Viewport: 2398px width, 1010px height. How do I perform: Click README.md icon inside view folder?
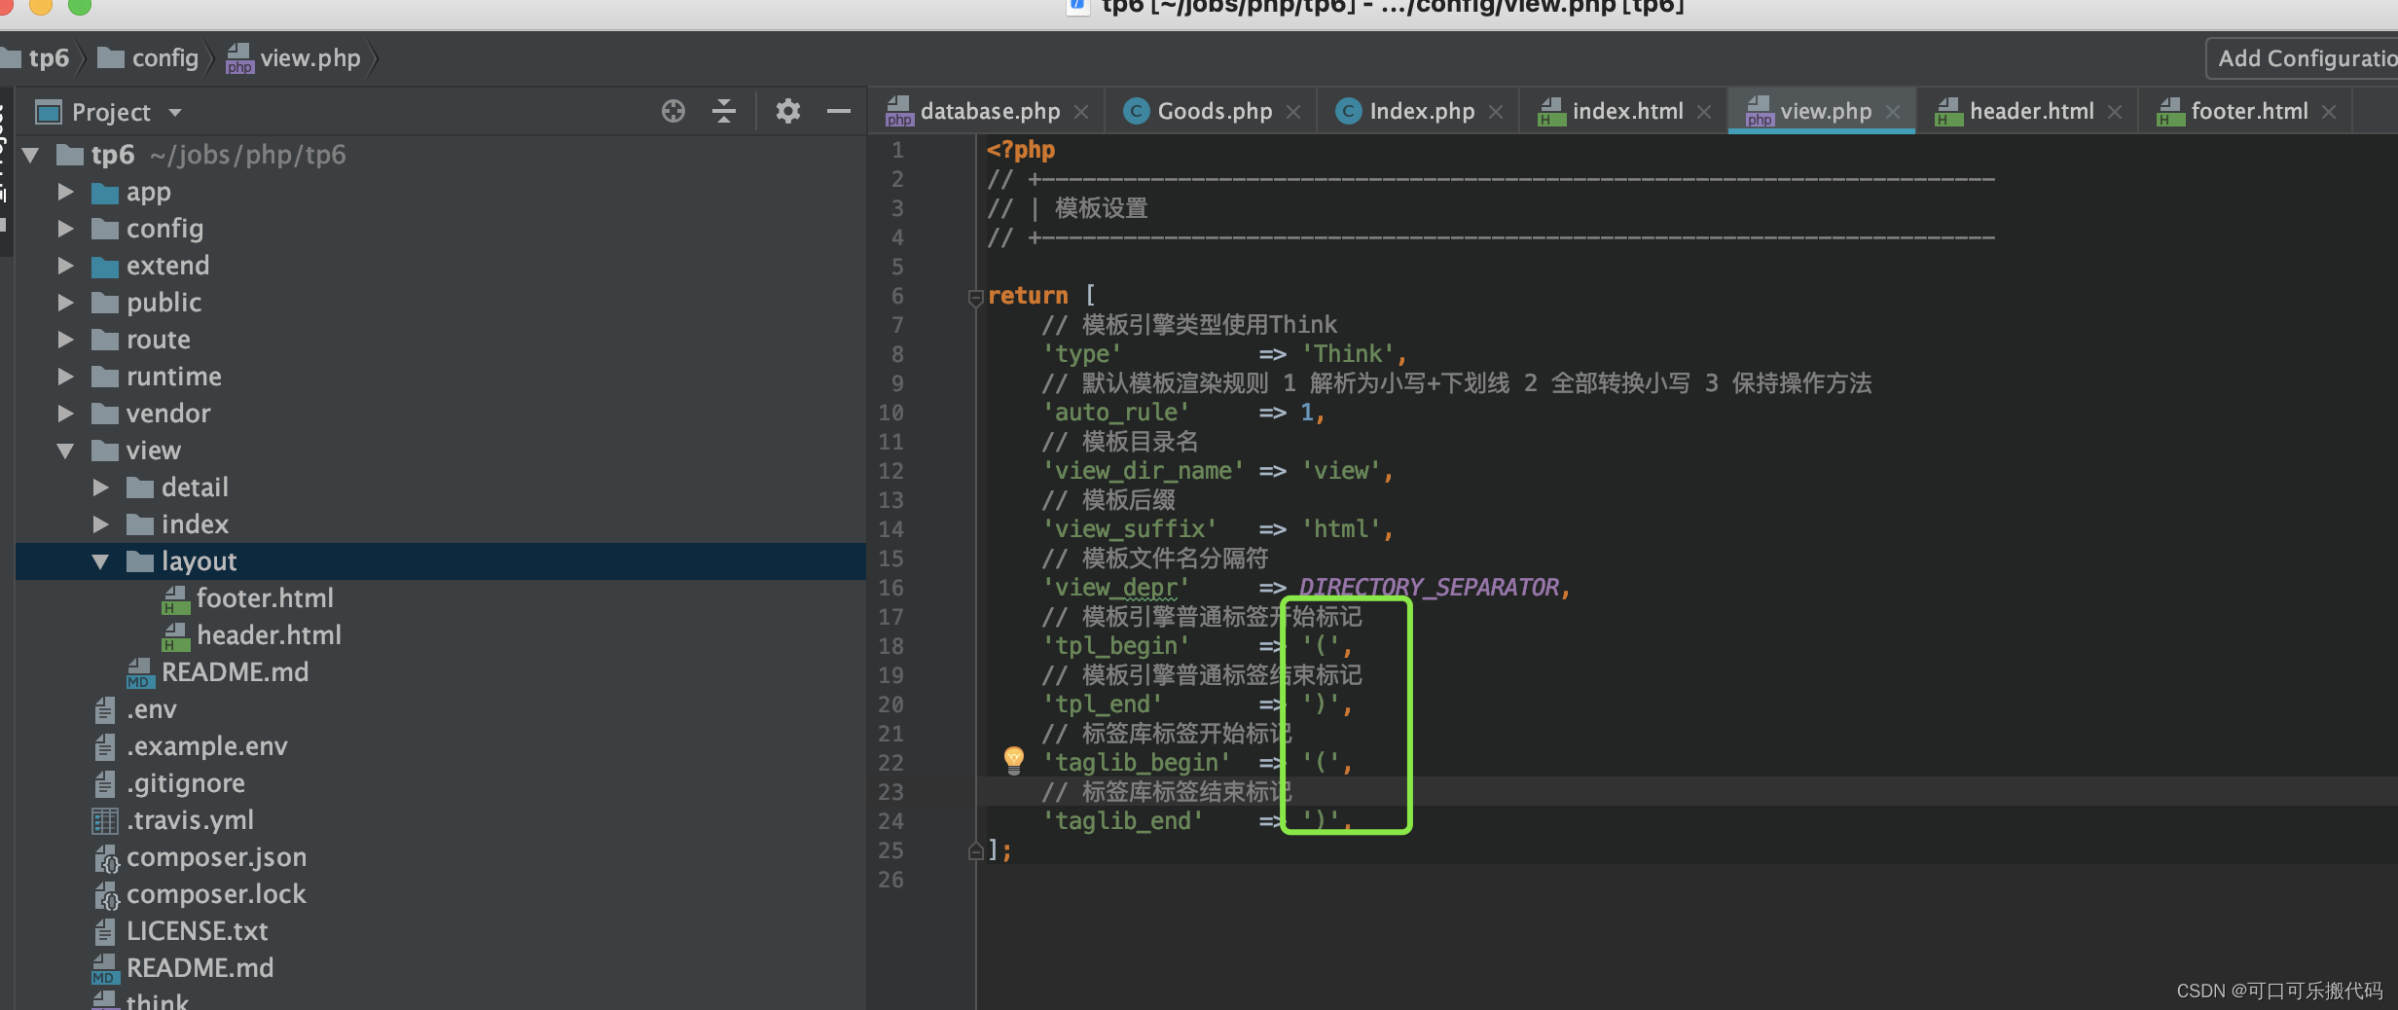[x=140, y=672]
